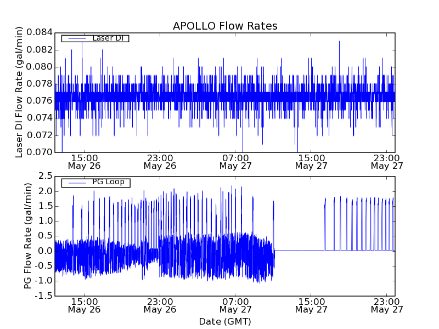
Task: Select the "PG Loop" legend label
Action: coord(108,182)
